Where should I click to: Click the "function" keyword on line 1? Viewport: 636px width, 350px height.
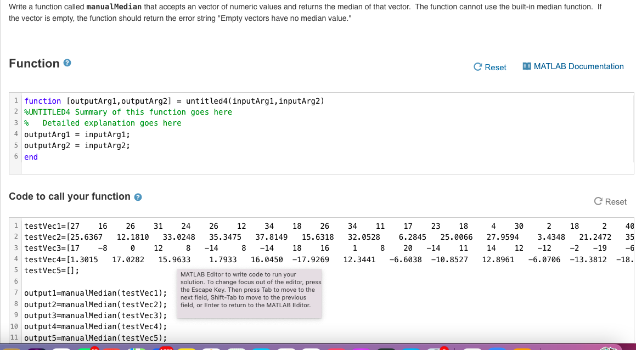click(x=41, y=100)
